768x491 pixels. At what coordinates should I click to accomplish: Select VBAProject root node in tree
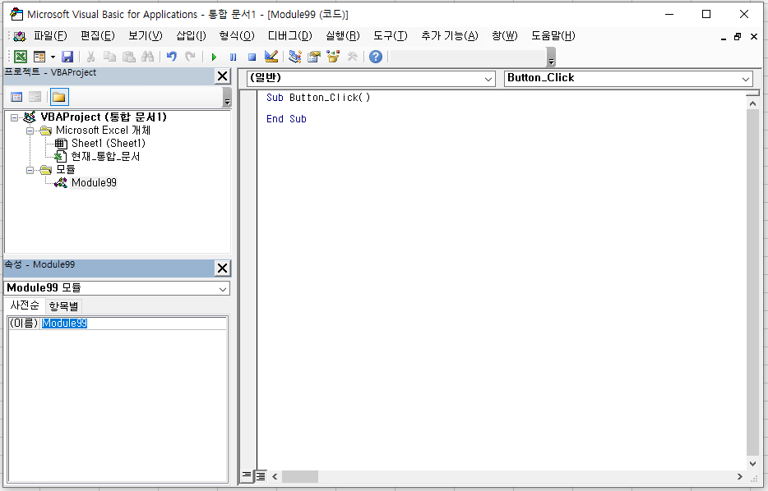coord(104,117)
